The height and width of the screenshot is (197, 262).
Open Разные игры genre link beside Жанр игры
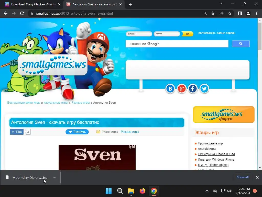point(130,132)
